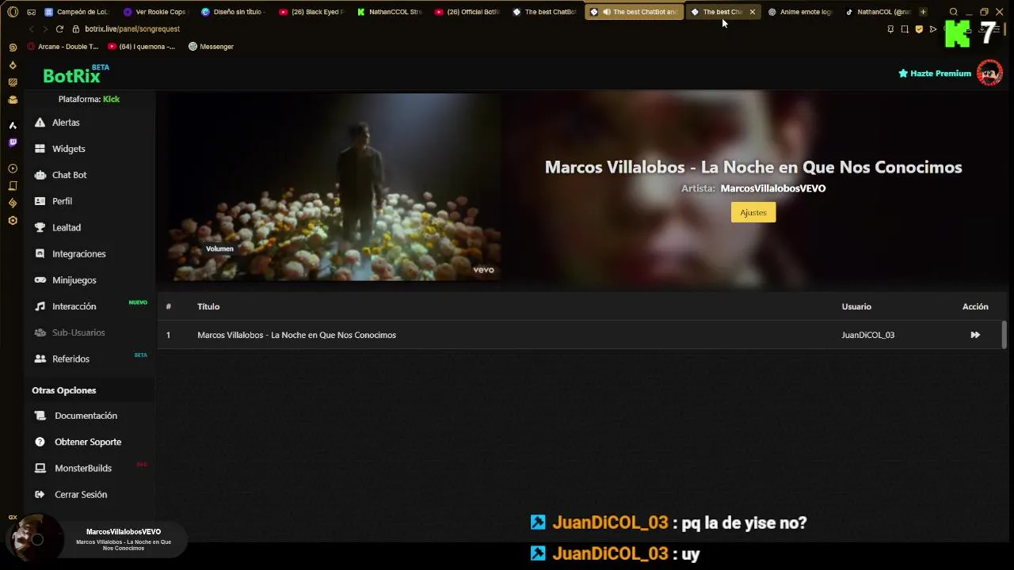Open the Integraciones icon
Image resolution: width=1014 pixels, height=570 pixels.
click(40, 253)
